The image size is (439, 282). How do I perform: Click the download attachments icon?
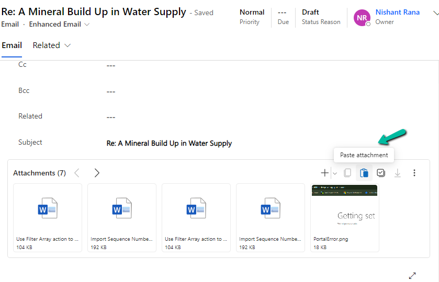point(398,173)
